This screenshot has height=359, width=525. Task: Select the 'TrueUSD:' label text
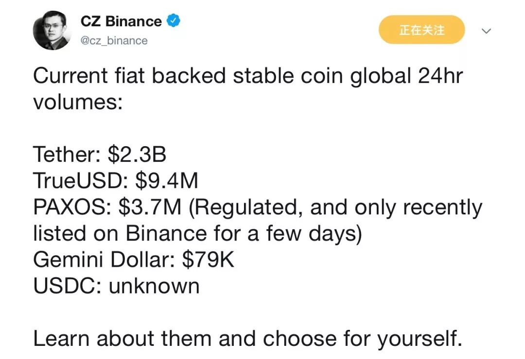80,180
